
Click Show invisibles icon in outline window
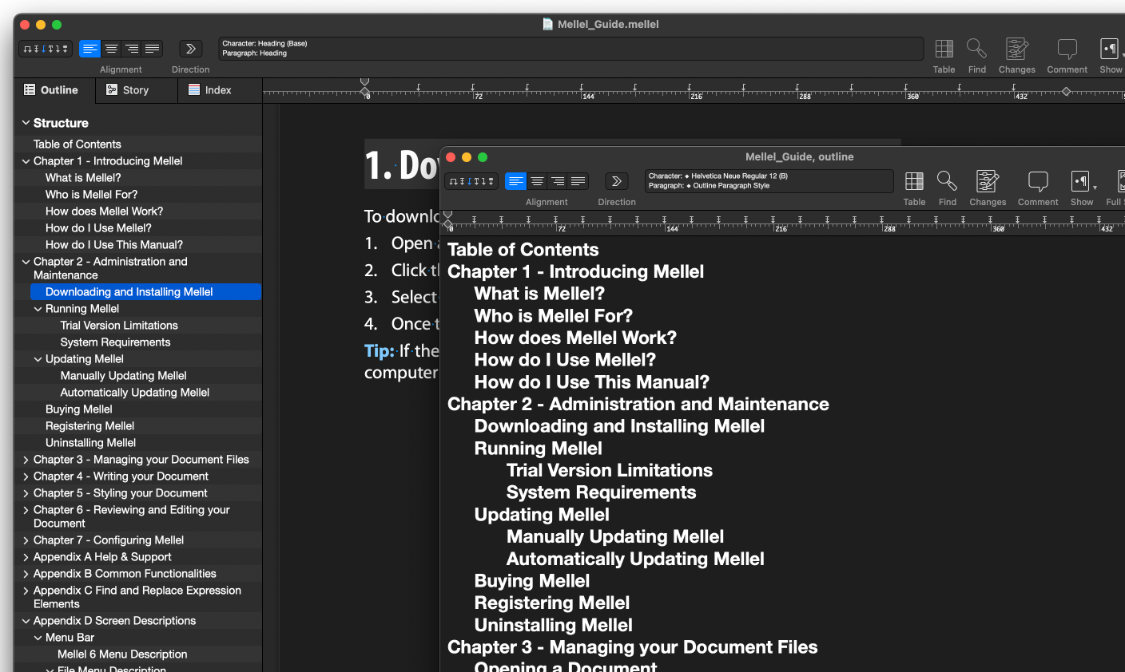click(1079, 181)
